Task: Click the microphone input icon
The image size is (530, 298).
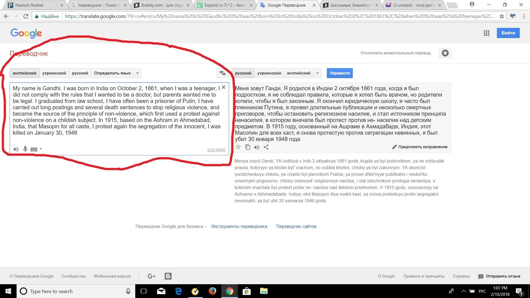Action: (25, 149)
